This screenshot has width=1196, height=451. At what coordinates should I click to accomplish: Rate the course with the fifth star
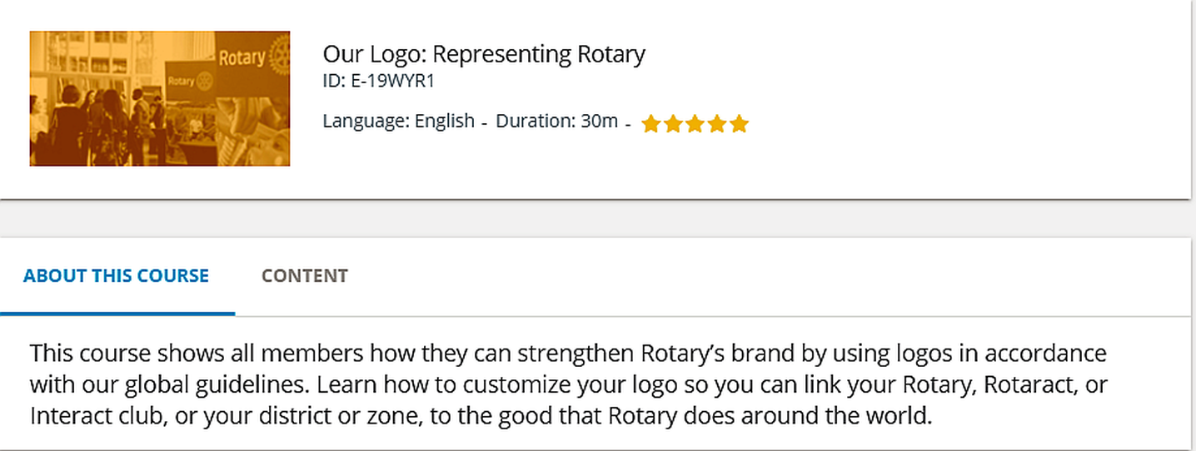click(x=740, y=125)
